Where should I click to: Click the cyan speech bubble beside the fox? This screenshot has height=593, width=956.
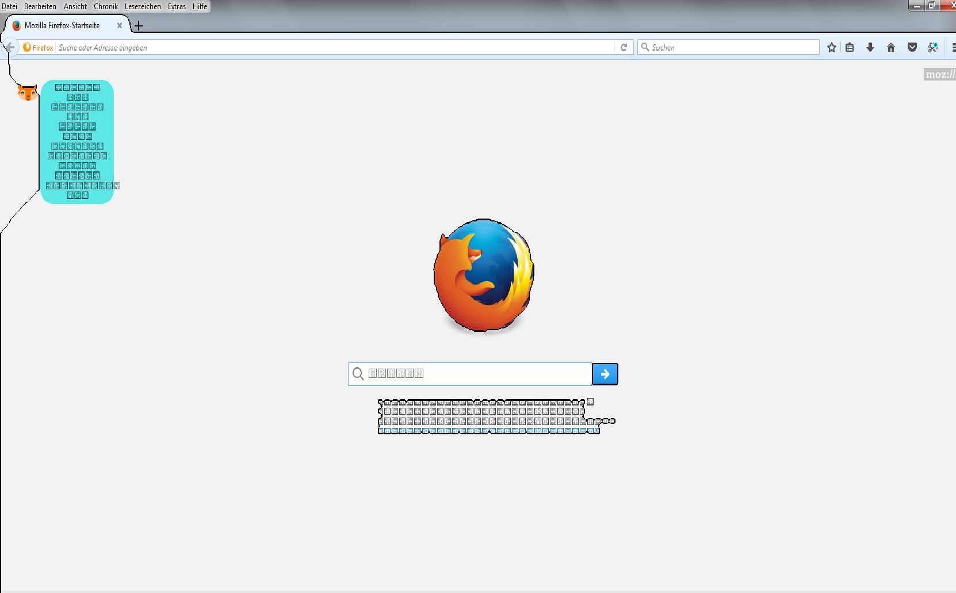pos(77,141)
